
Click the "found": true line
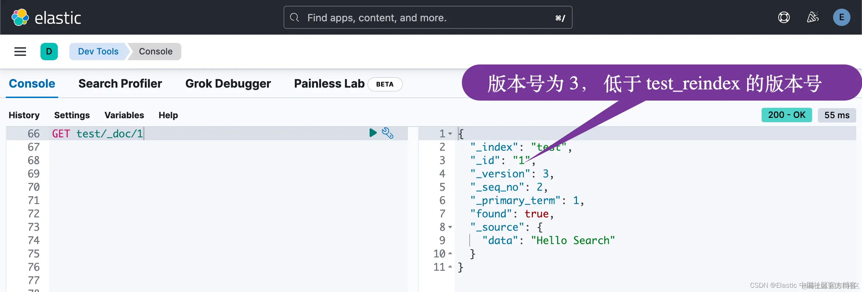pos(512,214)
